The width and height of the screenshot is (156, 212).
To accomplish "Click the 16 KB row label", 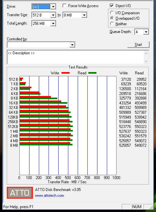I will point(13,103).
